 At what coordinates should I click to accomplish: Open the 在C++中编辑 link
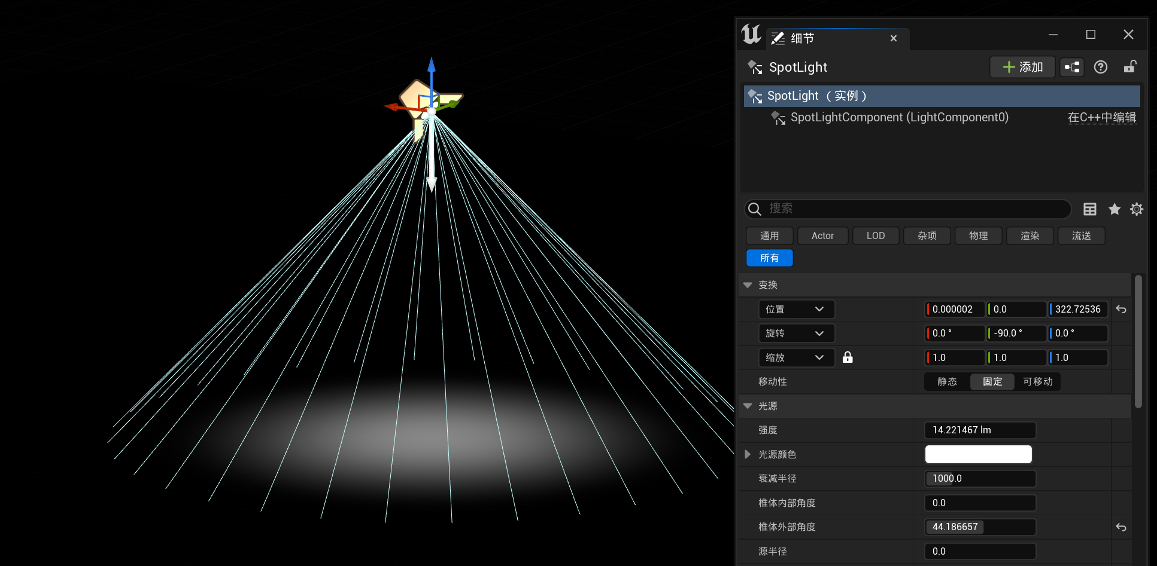coord(1101,118)
